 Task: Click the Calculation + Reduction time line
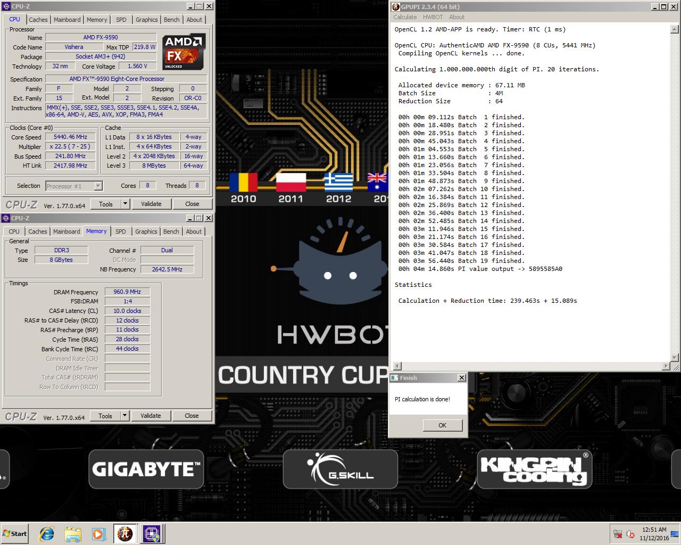click(487, 301)
